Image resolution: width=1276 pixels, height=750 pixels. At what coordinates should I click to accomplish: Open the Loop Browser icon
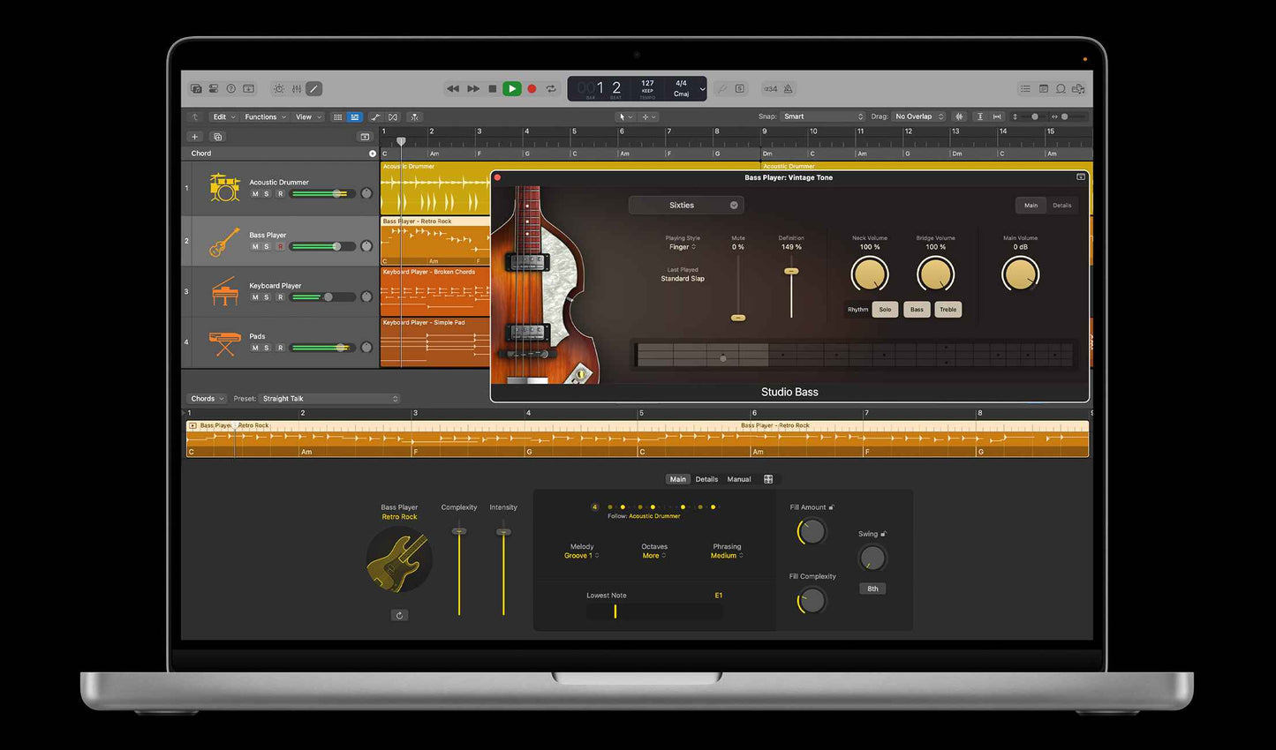pyautogui.click(x=1061, y=89)
